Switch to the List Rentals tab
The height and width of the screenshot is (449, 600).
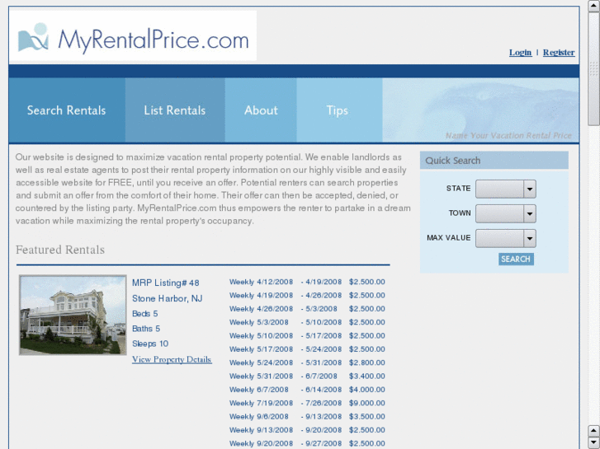[175, 110]
